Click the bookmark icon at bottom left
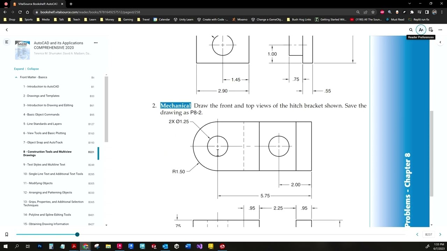 point(7,235)
